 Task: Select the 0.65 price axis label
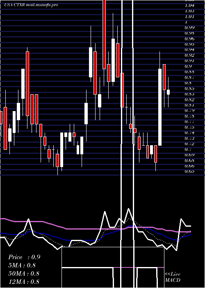pos(189,172)
